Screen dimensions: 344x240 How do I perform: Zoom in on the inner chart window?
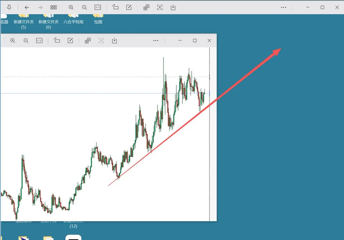click(13, 41)
